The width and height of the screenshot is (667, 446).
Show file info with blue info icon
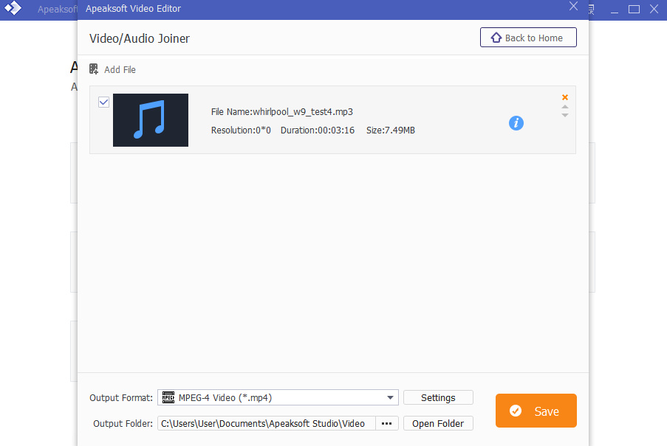[516, 123]
